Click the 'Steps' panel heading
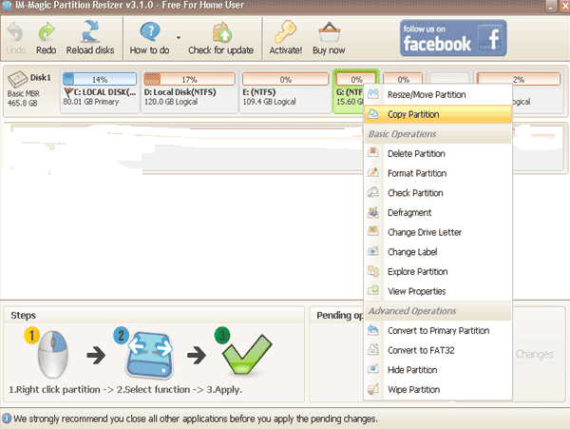This screenshot has height=429, width=570. point(23,315)
